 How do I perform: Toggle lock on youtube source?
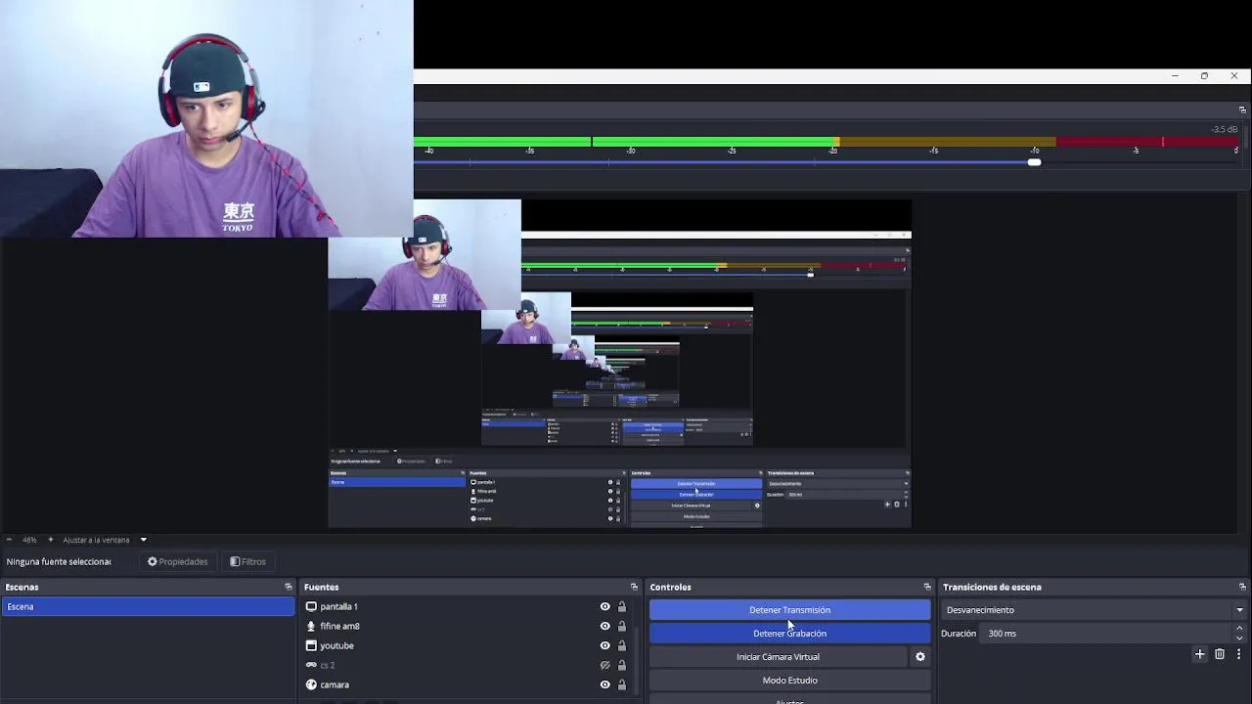click(x=621, y=645)
